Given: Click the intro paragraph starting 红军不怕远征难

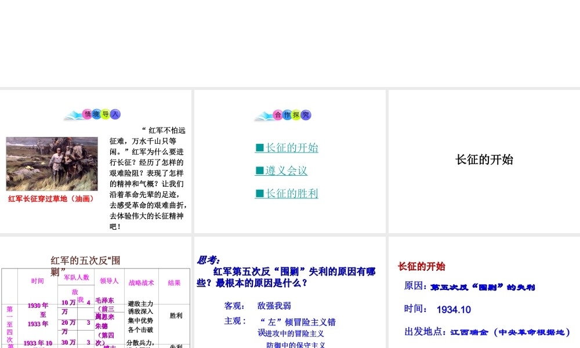Looking at the screenshot, I should point(148,178).
